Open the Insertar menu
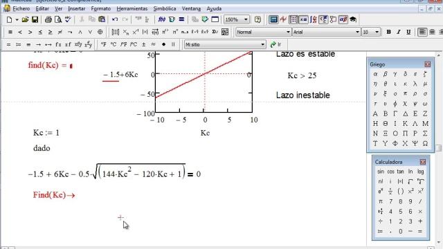This screenshot has width=443, height=249. pos(77,9)
